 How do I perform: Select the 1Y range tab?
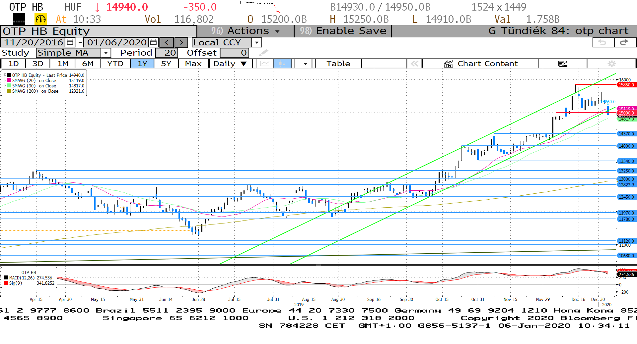142,64
